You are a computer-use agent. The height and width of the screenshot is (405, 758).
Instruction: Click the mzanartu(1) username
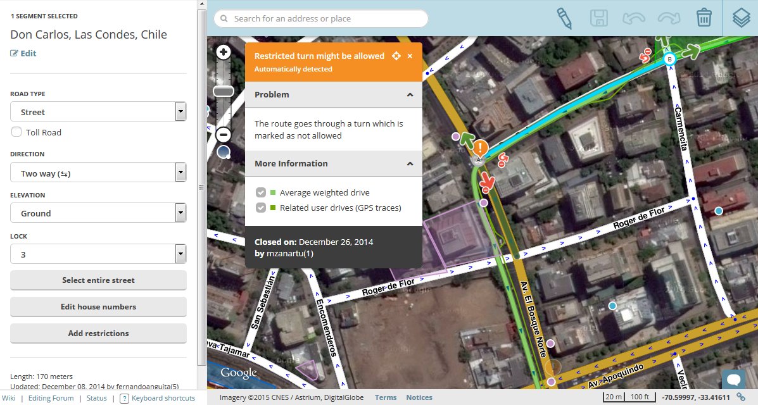pos(290,253)
